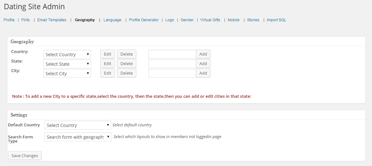Expand the Select State dropdown
This screenshot has width=372, height=166.
(x=67, y=64)
